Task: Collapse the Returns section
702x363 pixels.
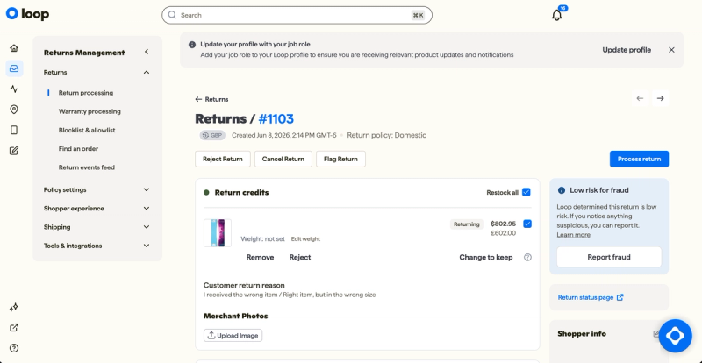Action: [147, 73]
